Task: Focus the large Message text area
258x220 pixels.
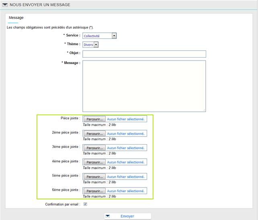Action: (144, 86)
